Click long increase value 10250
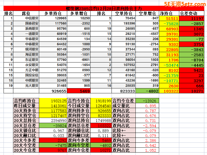Screen dimensions: 207x155 pos(79,18)
